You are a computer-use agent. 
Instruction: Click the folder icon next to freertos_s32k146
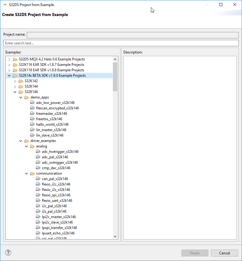(32, 119)
